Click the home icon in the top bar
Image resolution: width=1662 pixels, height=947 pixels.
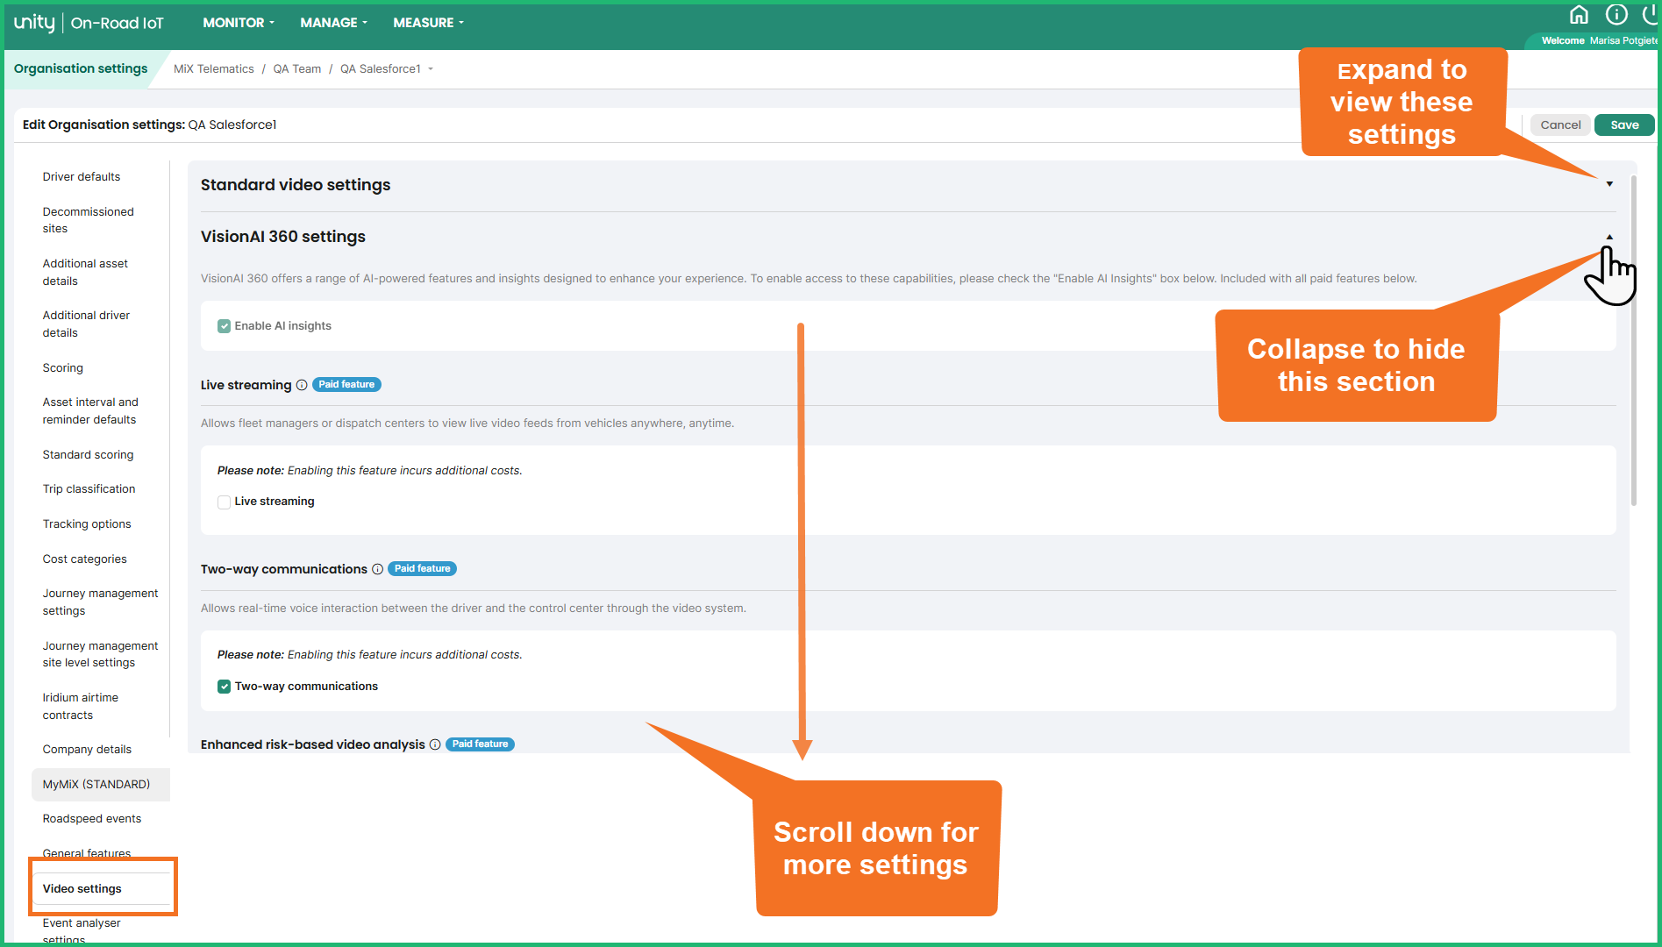pos(1579,14)
